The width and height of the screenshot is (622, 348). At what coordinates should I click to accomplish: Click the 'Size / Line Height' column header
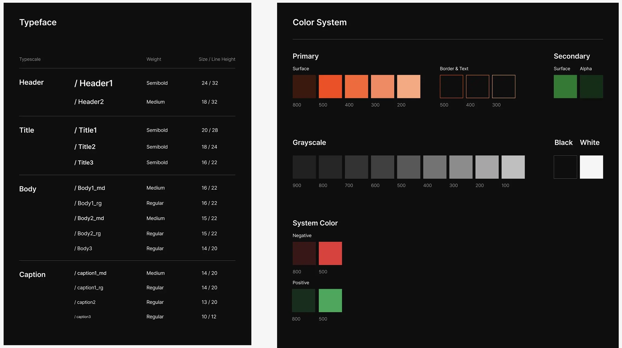coord(217,59)
